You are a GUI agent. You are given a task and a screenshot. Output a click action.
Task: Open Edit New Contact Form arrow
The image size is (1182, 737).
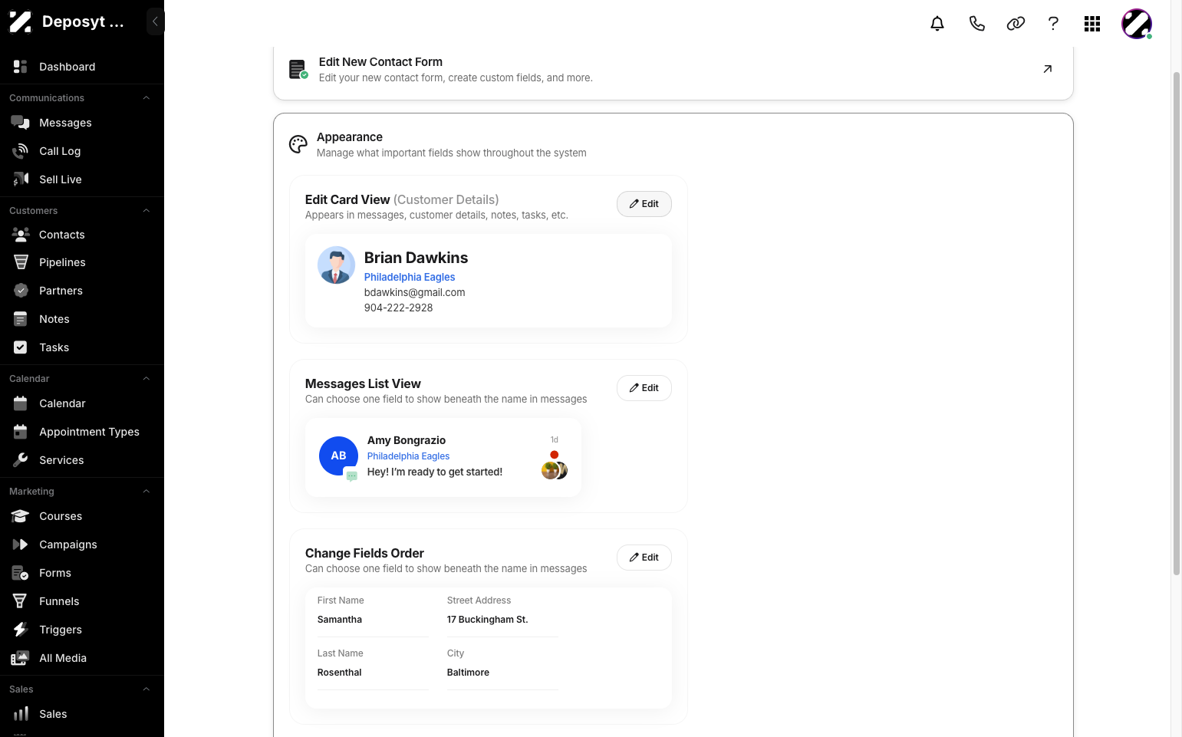pos(1048,69)
